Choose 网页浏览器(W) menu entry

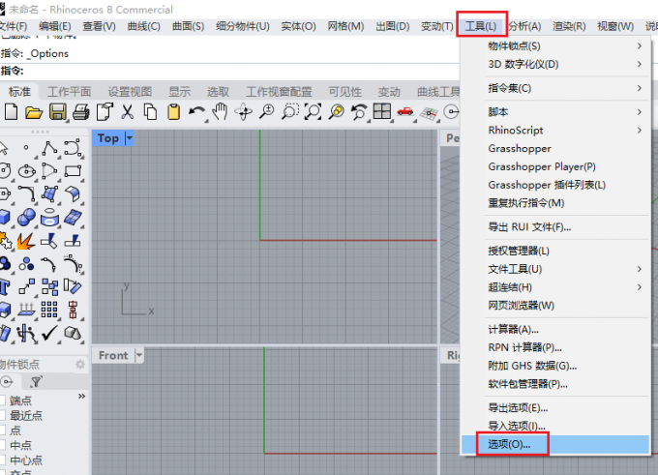point(555,306)
